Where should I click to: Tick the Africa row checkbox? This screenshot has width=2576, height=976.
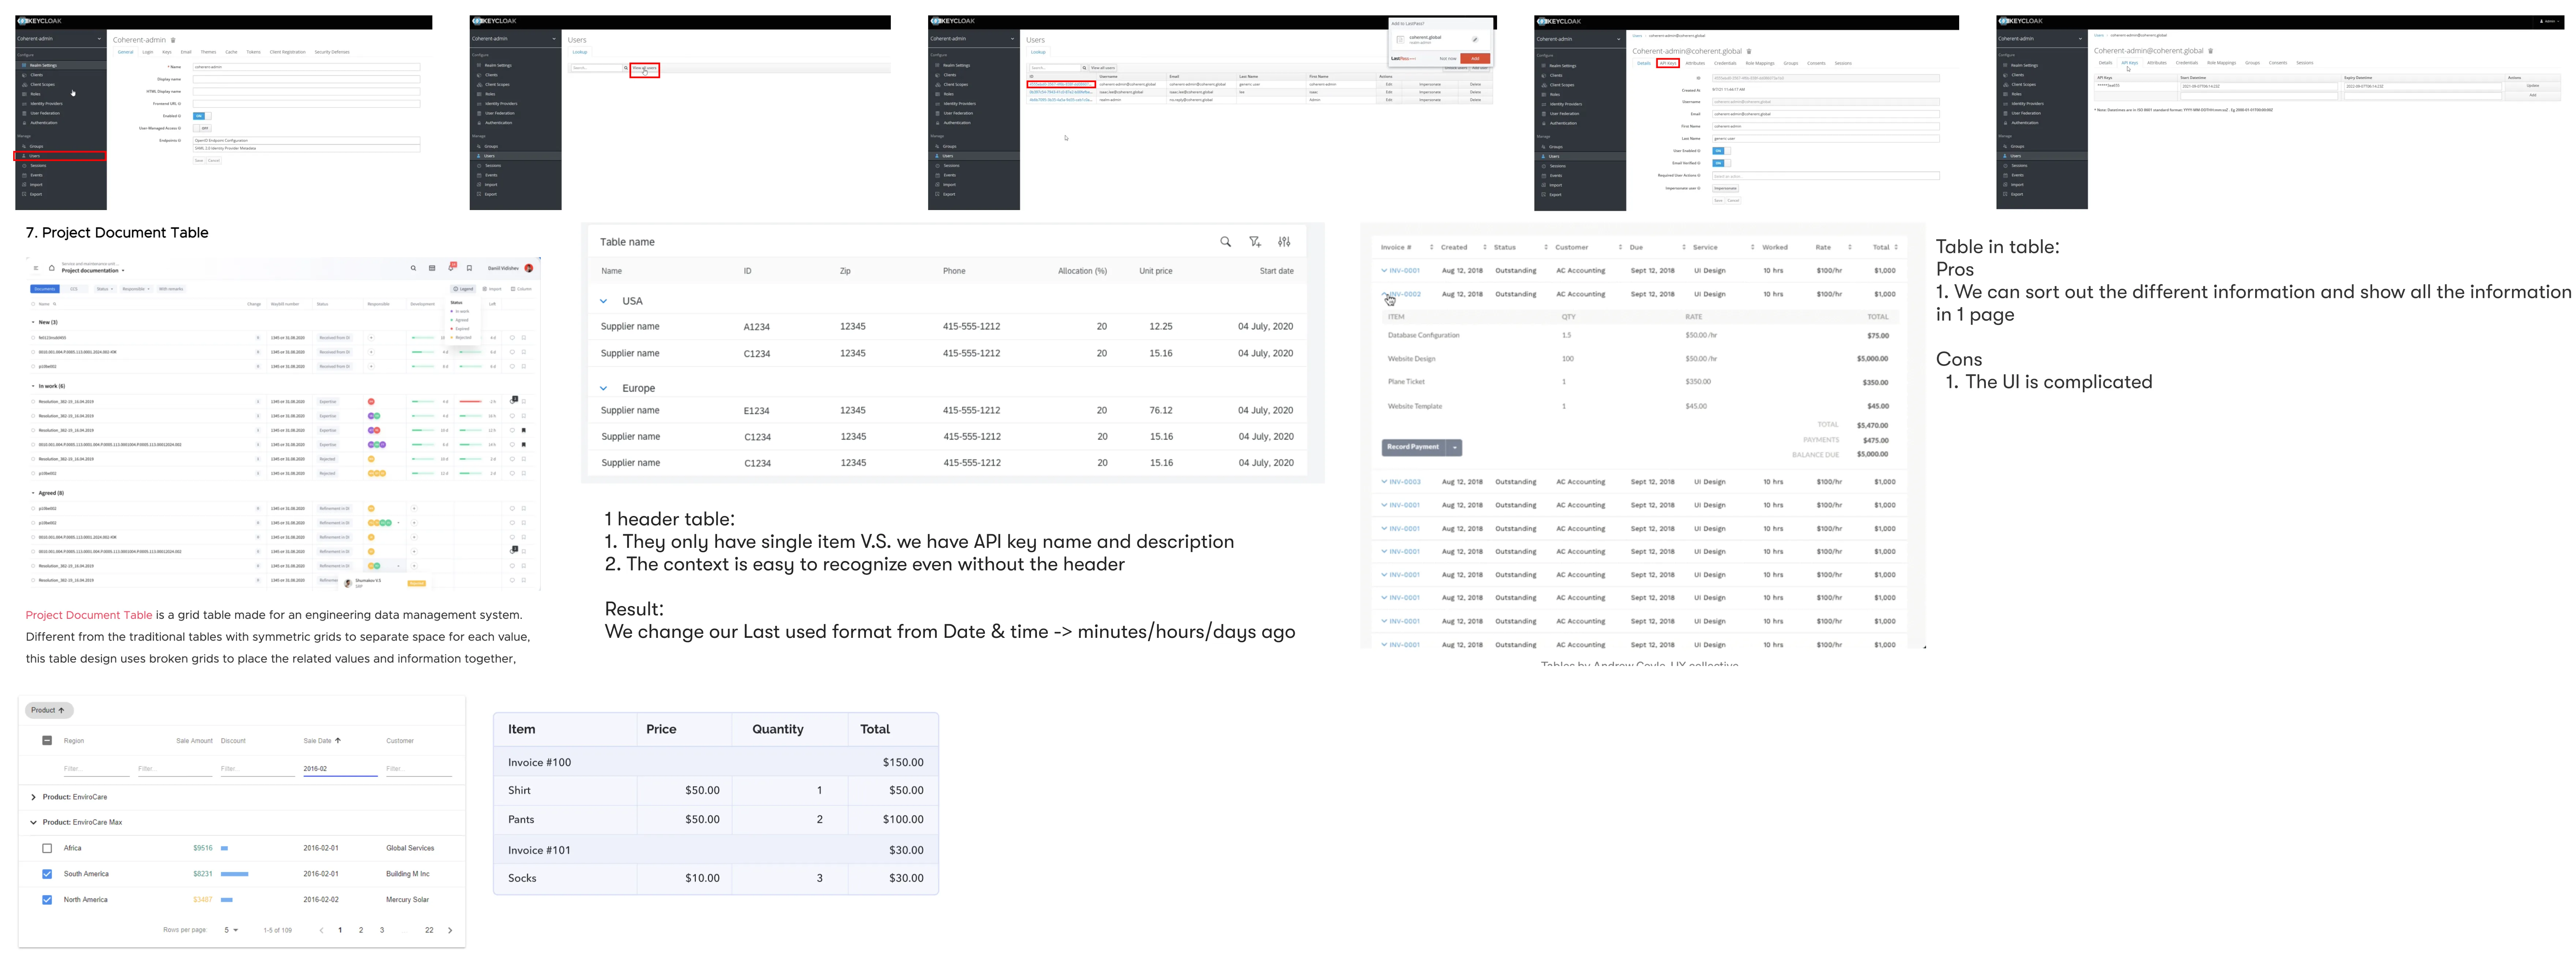pyautogui.click(x=47, y=848)
